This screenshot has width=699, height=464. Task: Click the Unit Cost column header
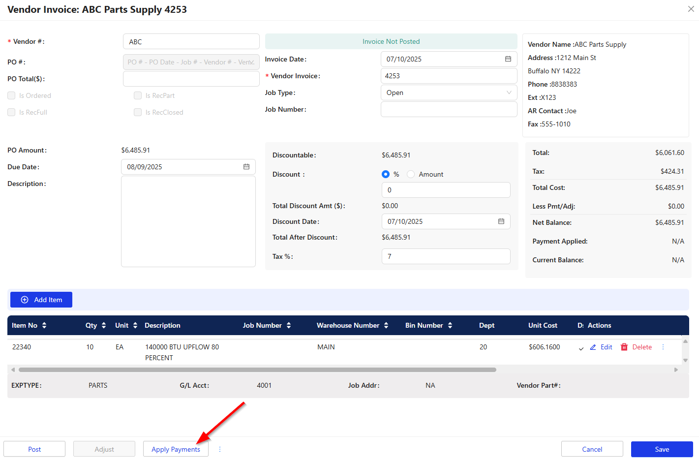(x=543, y=325)
